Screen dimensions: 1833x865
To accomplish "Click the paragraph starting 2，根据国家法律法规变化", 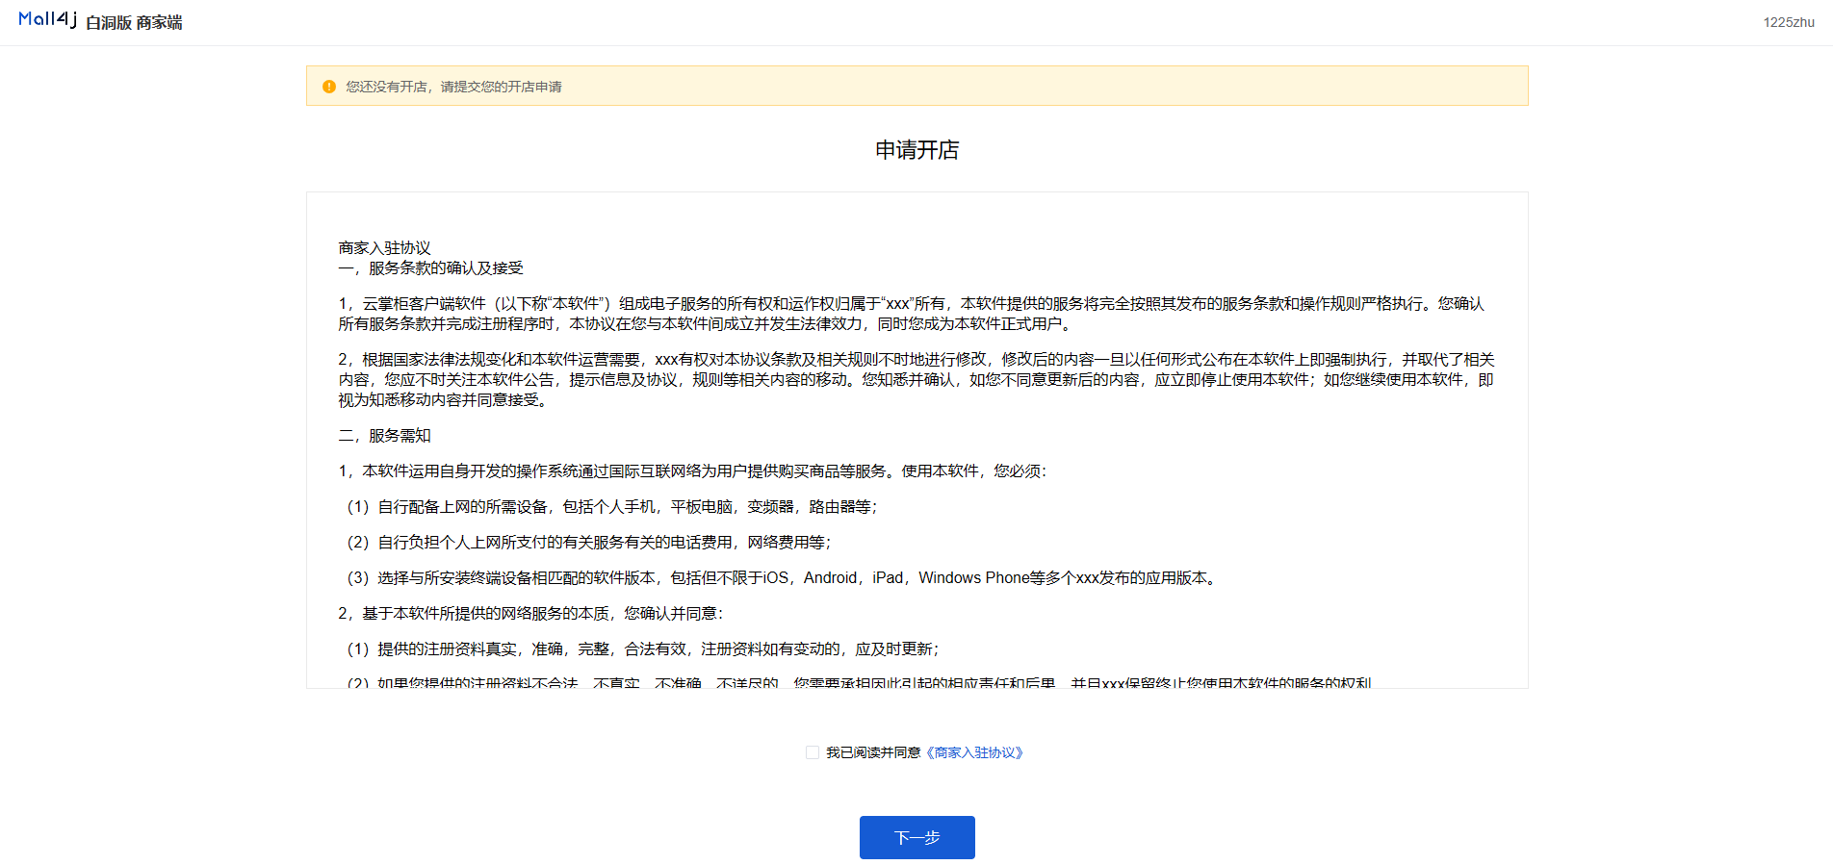I will click(x=916, y=380).
